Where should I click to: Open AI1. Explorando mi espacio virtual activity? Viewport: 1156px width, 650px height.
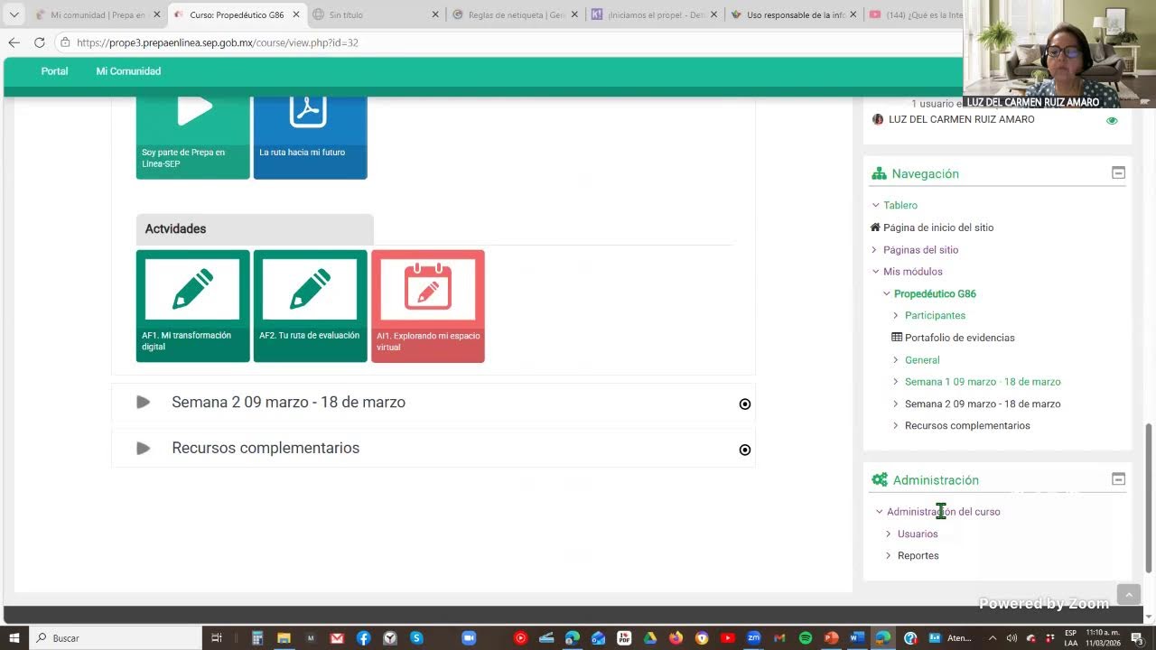click(x=427, y=306)
